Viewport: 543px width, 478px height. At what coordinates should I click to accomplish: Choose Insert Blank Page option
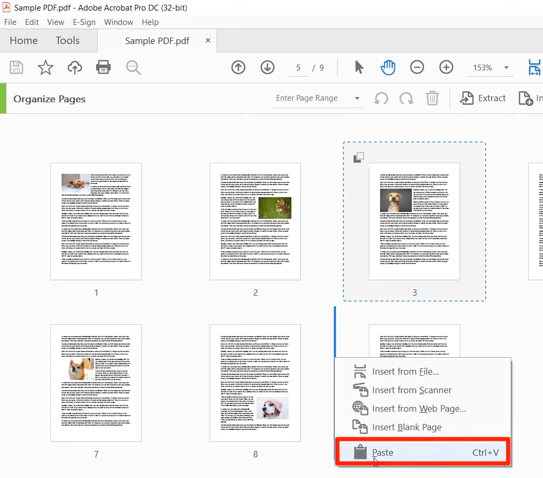click(x=423, y=428)
